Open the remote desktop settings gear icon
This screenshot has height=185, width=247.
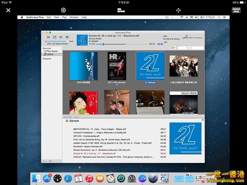coord(63,10)
